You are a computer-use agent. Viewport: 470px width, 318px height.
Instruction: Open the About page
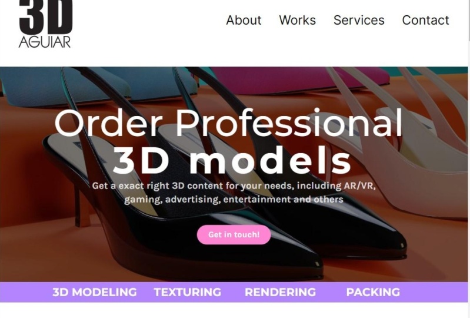click(244, 21)
